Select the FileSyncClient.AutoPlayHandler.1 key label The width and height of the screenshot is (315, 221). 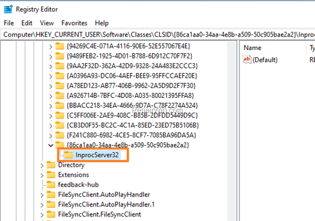[106, 204]
